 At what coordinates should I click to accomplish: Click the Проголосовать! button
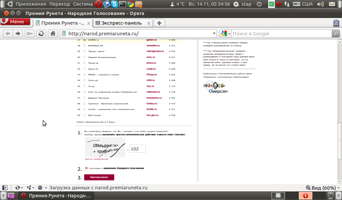99,177
